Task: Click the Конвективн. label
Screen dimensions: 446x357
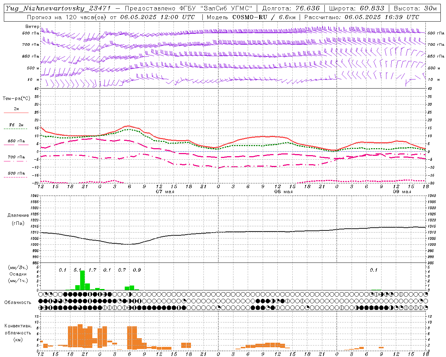Action: 18,326
